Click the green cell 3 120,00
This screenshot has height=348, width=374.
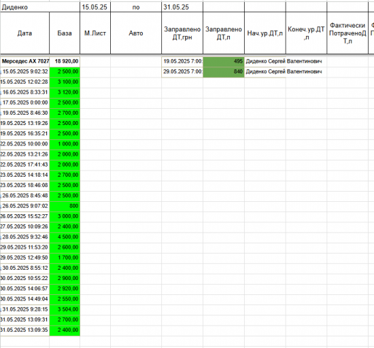tap(65, 92)
